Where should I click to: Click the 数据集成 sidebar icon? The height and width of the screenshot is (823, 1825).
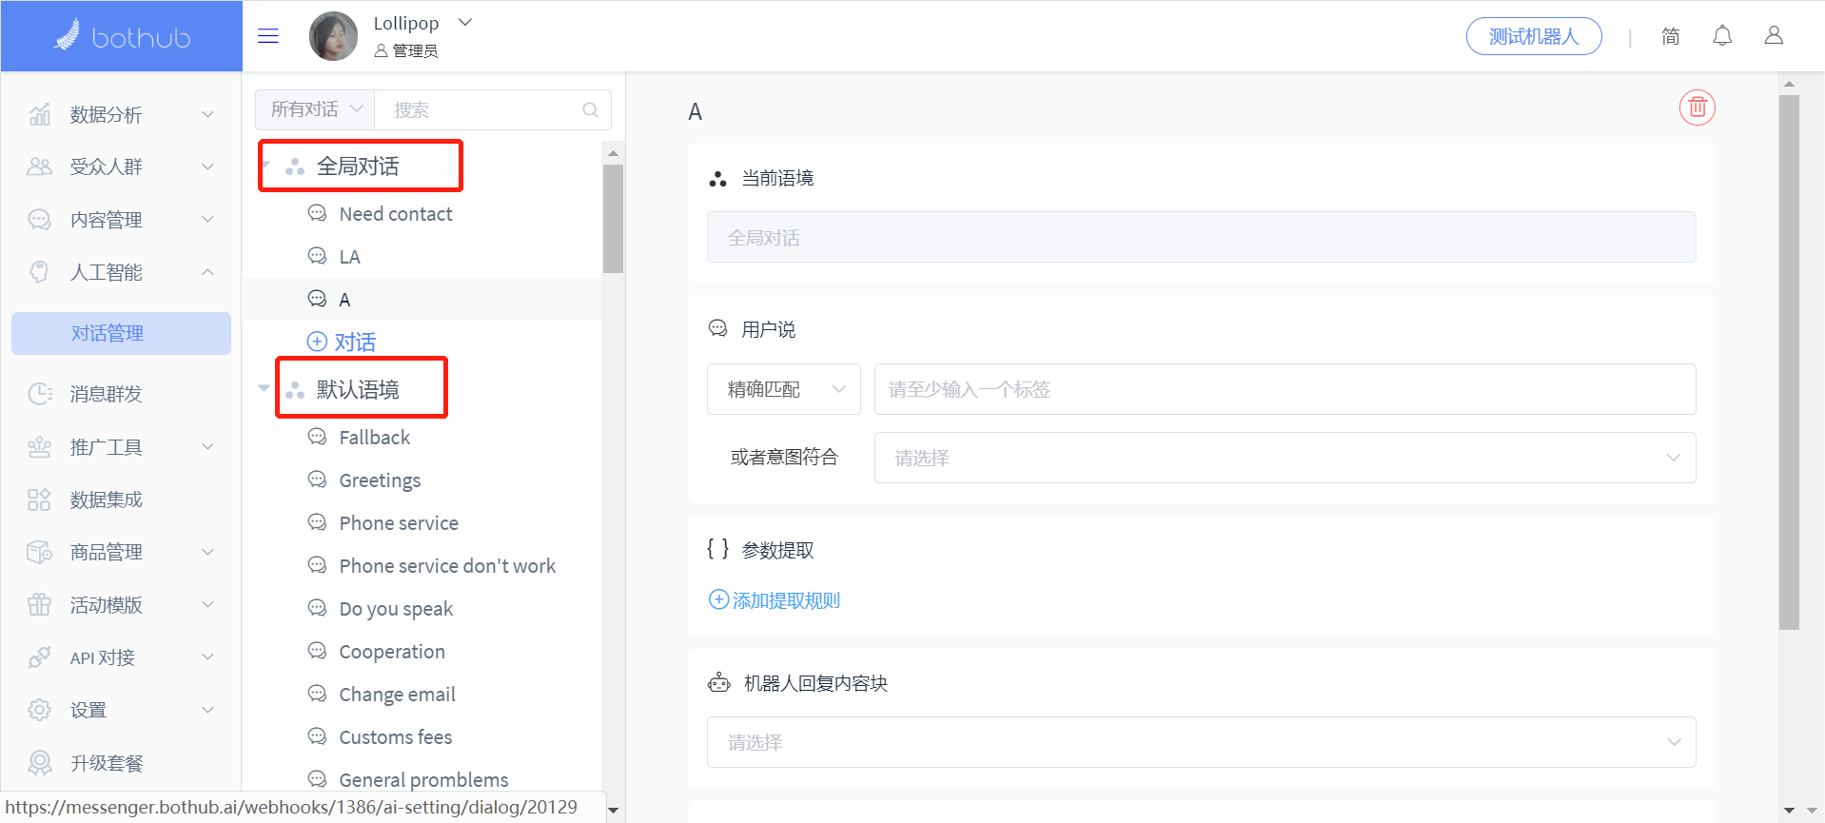(x=39, y=500)
